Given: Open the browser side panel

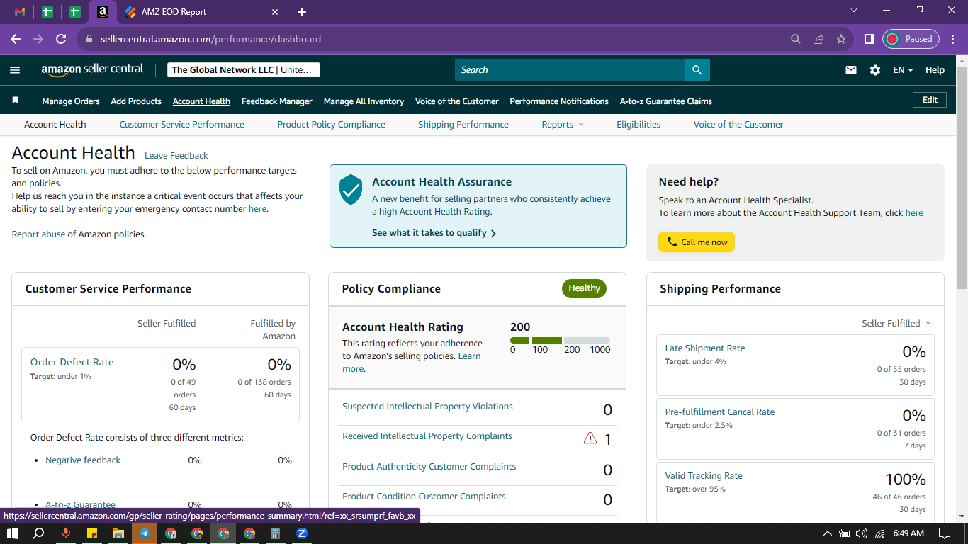Looking at the screenshot, I should [x=869, y=39].
